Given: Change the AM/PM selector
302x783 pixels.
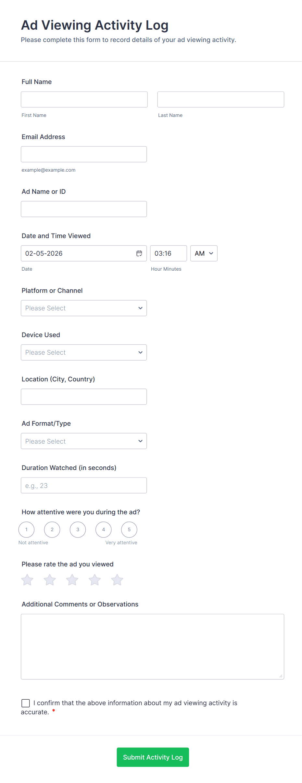Looking at the screenshot, I should click(204, 253).
